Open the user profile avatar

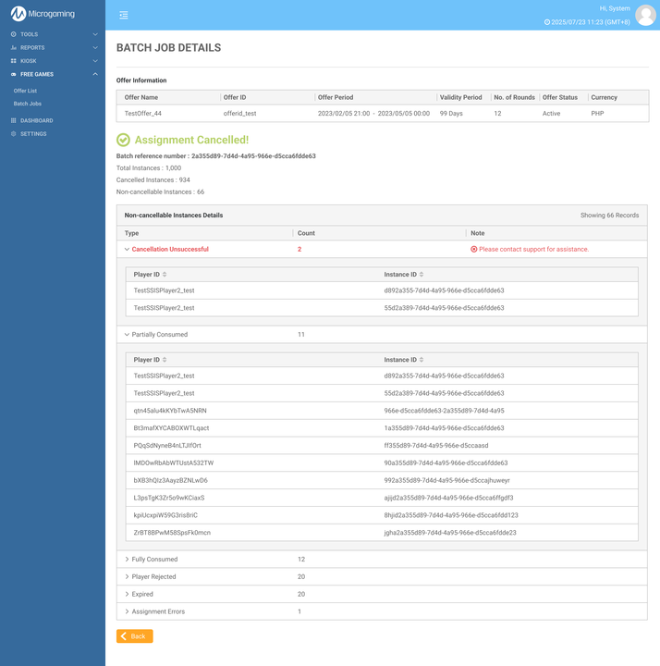click(x=645, y=15)
